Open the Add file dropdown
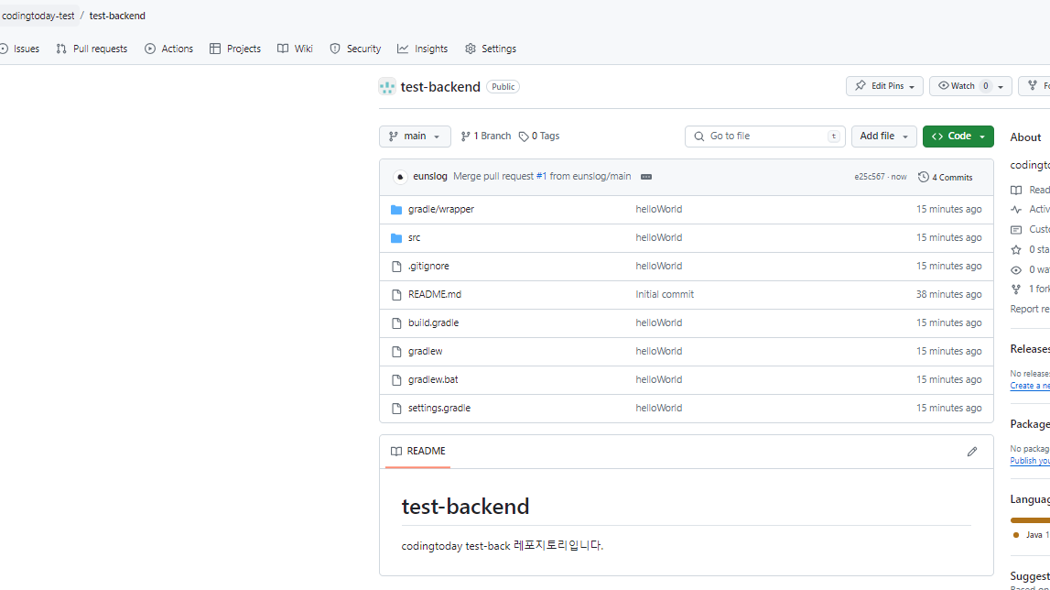1050x590 pixels. click(884, 137)
